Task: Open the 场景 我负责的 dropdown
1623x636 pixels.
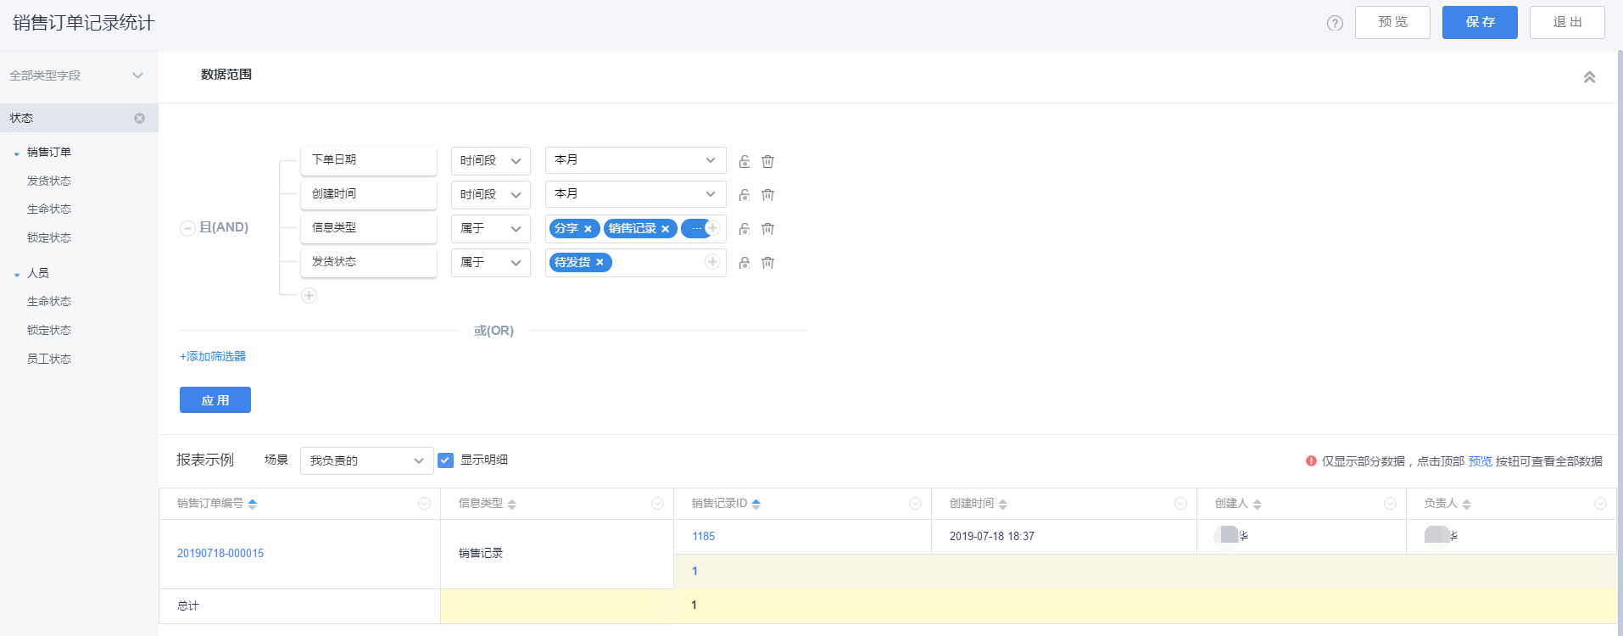Action: 366,460
